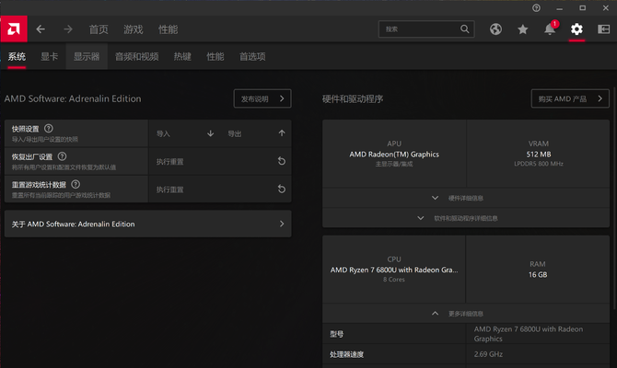
Task: Open 关于 AMD Software: Adrenalin Edition row
Action: [x=147, y=224]
